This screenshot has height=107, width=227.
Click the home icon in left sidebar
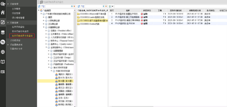(x=3, y=12)
